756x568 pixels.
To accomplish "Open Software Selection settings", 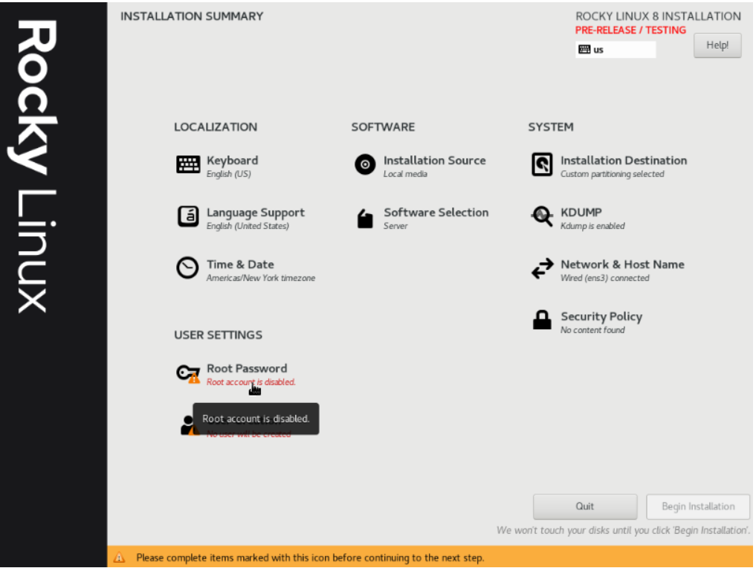I will tap(422, 218).
